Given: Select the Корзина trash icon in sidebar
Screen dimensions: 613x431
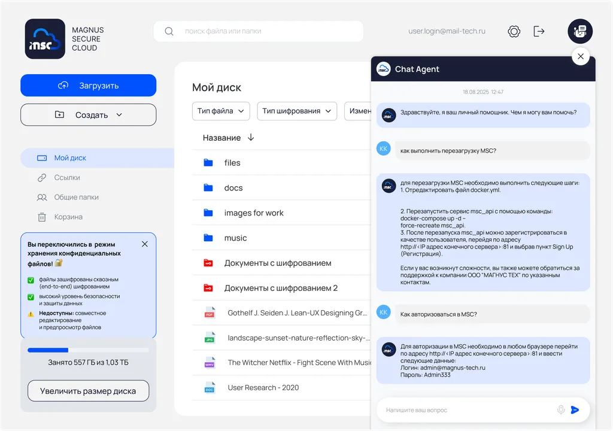Looking at the screenshot, I should pyautogui.click(x=43, y=217).
